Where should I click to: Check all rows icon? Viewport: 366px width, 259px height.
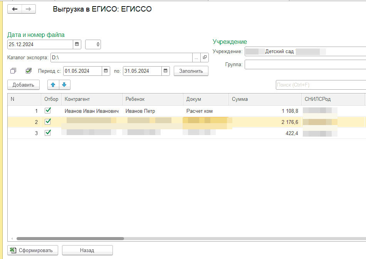click(x=29, y=71)
